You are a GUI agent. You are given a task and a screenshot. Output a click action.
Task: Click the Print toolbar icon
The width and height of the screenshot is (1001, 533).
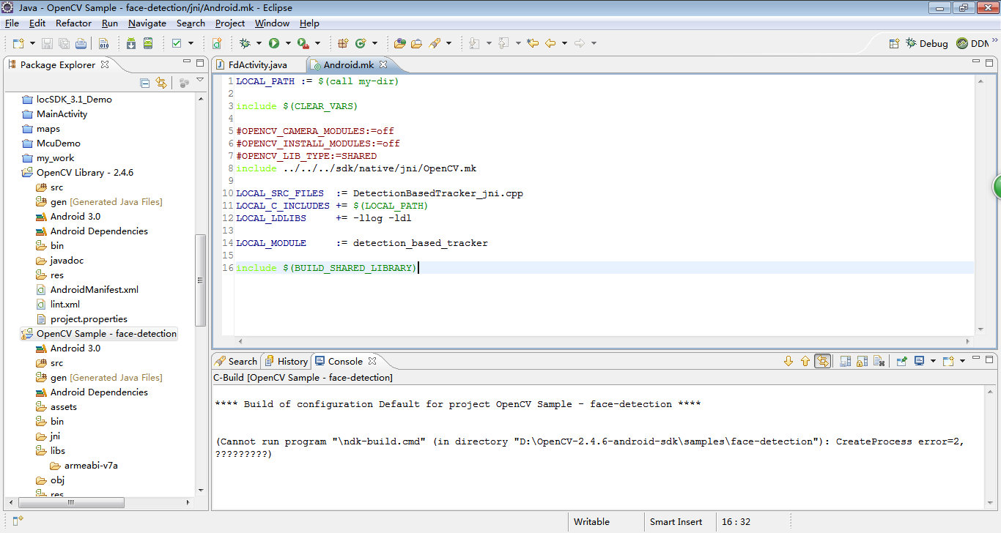tap(81, 43)
